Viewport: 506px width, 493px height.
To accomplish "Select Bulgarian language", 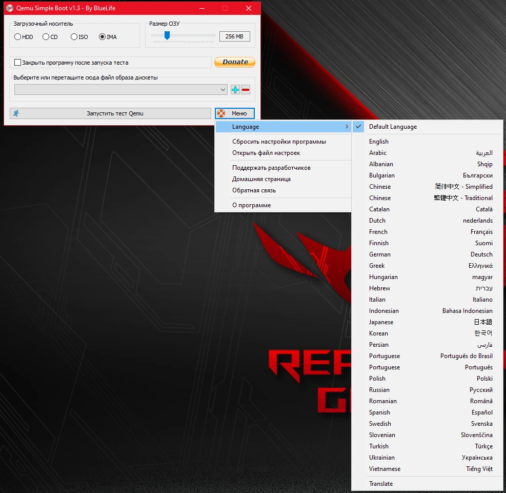I will (x=427, y=175).
